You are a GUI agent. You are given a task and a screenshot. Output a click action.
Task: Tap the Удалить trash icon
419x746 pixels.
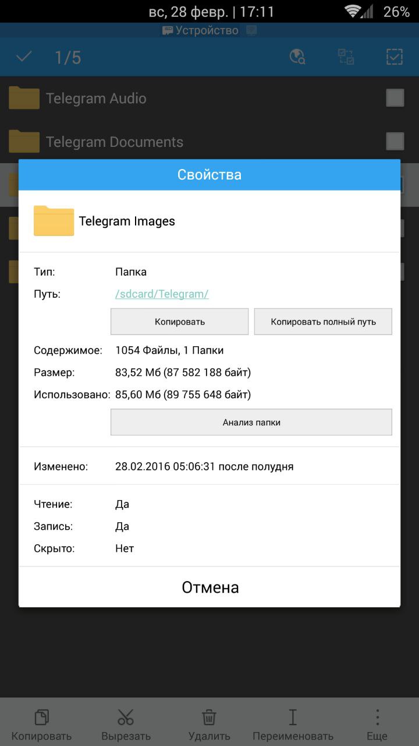tap(210, 716)
